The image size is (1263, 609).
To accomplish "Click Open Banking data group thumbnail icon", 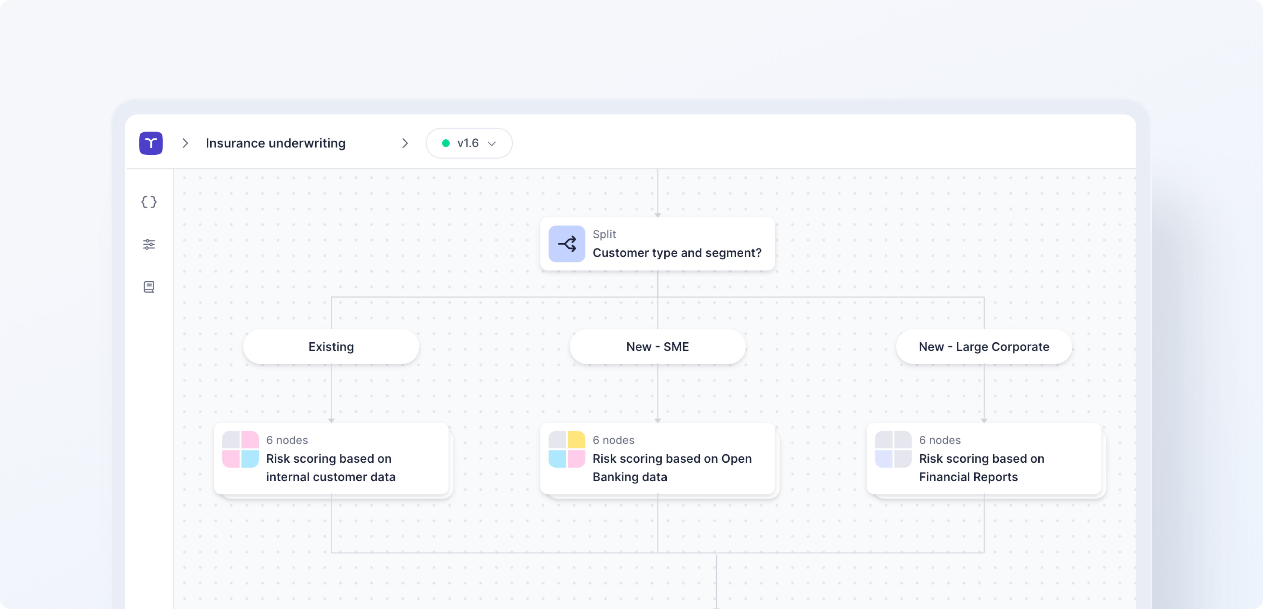I will tap(566, 449).
